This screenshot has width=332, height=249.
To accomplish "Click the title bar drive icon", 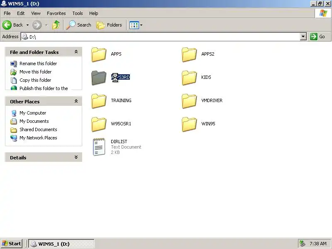I will (x=4, y=3).
